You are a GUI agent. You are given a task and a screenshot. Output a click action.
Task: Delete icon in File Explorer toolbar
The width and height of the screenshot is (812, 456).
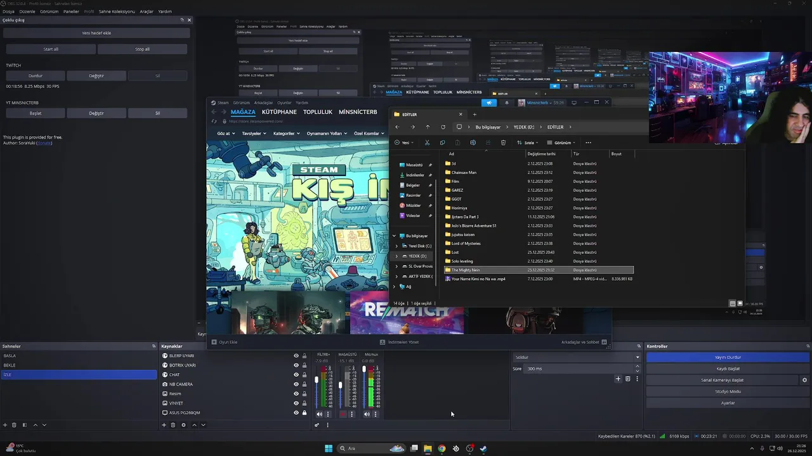pos(503,142)
